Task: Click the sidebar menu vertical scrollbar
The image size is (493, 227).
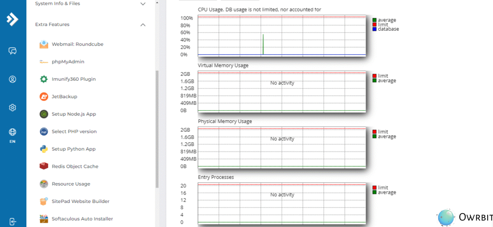Action: (156, 130)
